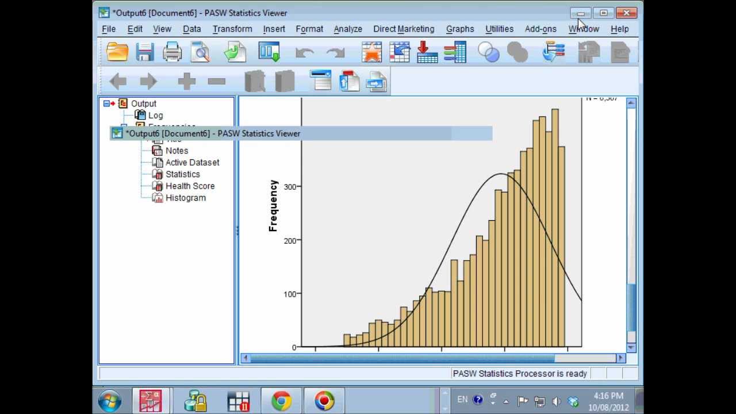Select Notes in the outline tree

(177, 151)
